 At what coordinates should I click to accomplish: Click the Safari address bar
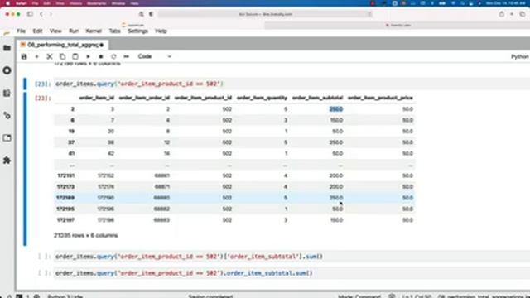pyautogui.click(x=265, y=14)
